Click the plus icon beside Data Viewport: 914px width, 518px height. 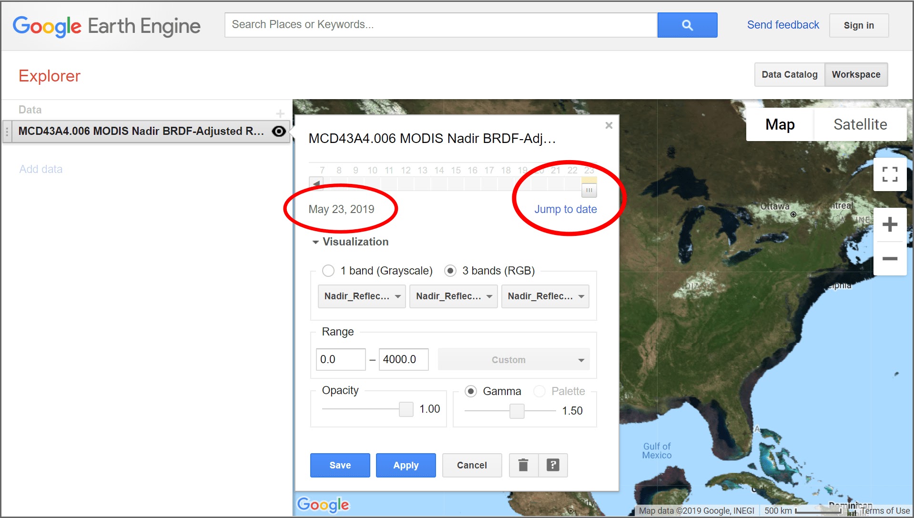pos(280,113)
